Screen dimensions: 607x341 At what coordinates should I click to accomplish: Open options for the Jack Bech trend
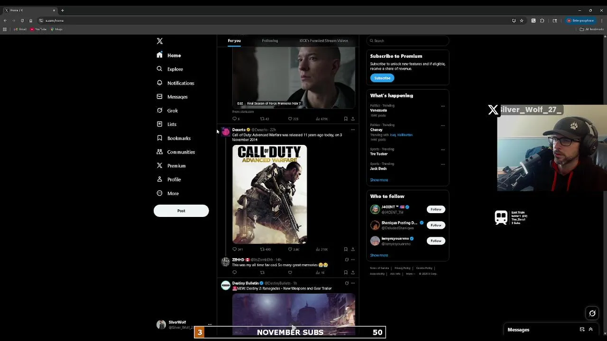(443, 164)
